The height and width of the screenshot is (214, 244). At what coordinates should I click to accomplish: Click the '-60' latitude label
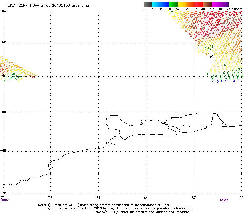[x=3, y=11]
